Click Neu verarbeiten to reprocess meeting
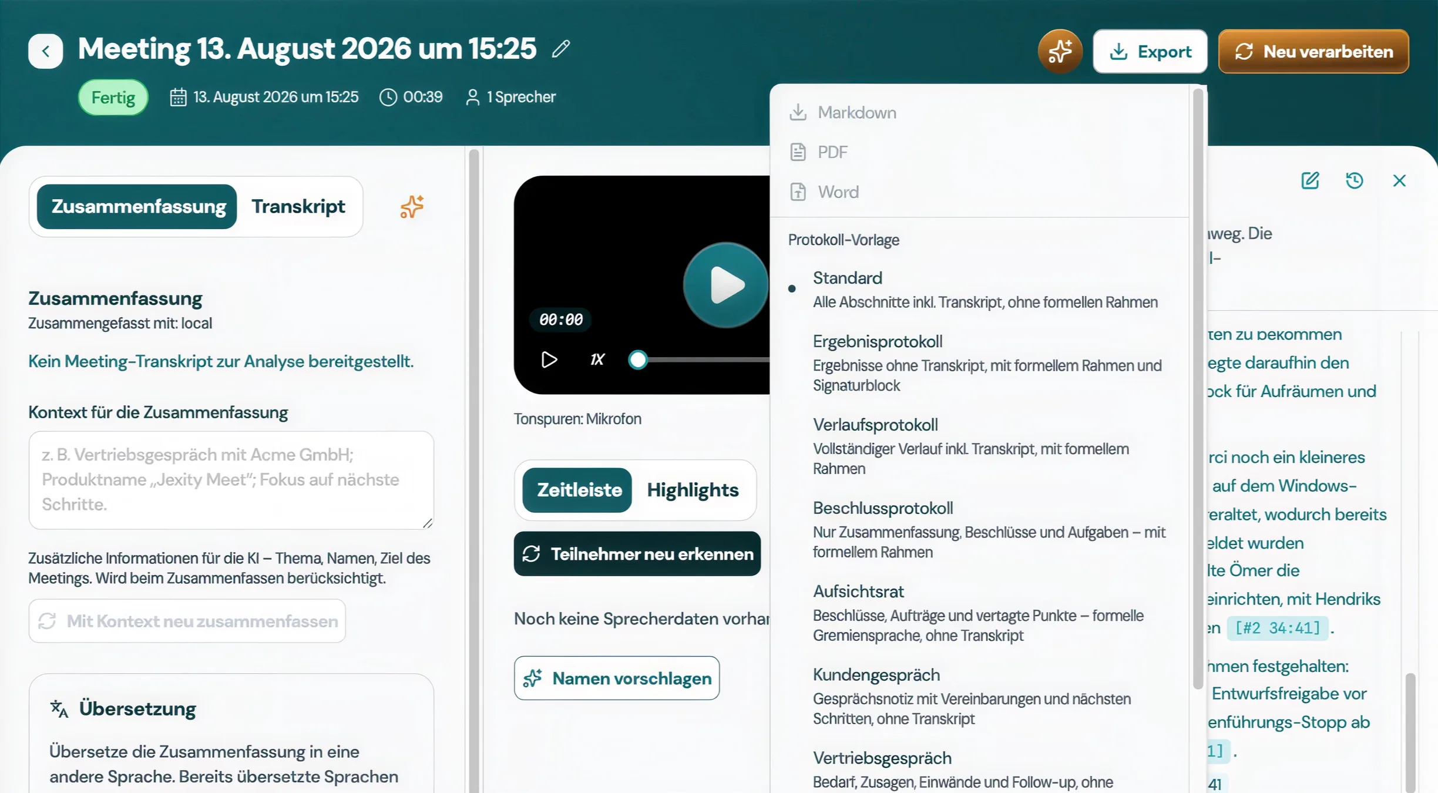 coord(1313,52)
